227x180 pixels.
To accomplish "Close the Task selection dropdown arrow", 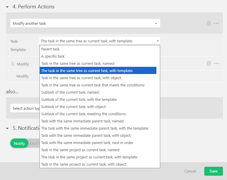I will [157, 41].
